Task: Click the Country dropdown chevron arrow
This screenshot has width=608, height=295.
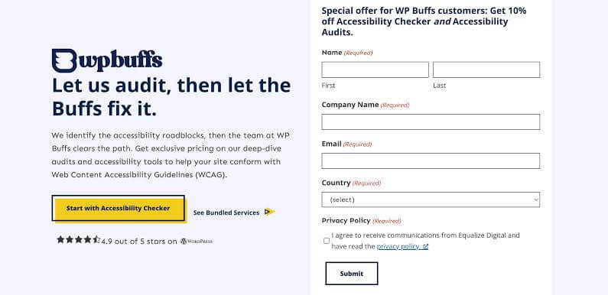Action: pyautogui.click(x=536, y=199)
